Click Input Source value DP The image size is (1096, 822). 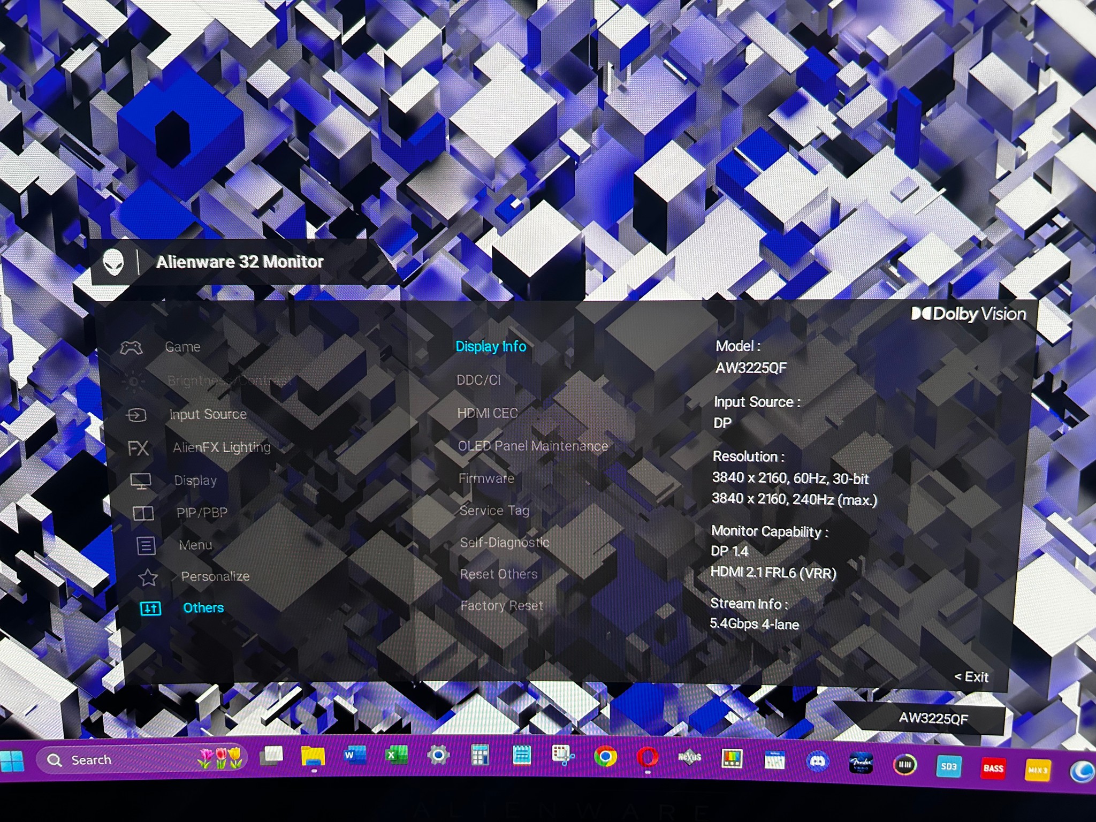(x=722, y=423)
